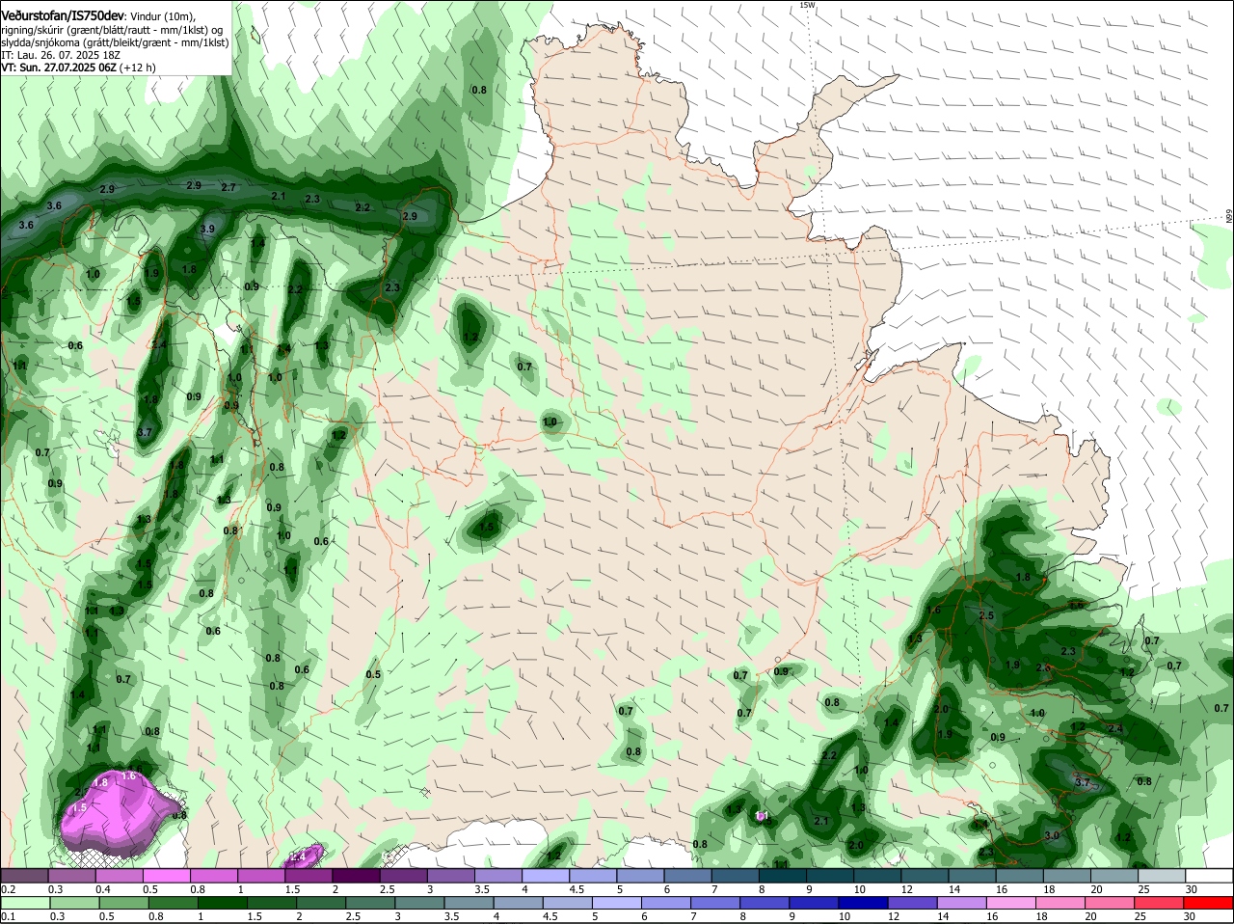Click the '2.7' value in the northern rain band
This screenshot has width=1234, height=924.
tap(228, 187)
